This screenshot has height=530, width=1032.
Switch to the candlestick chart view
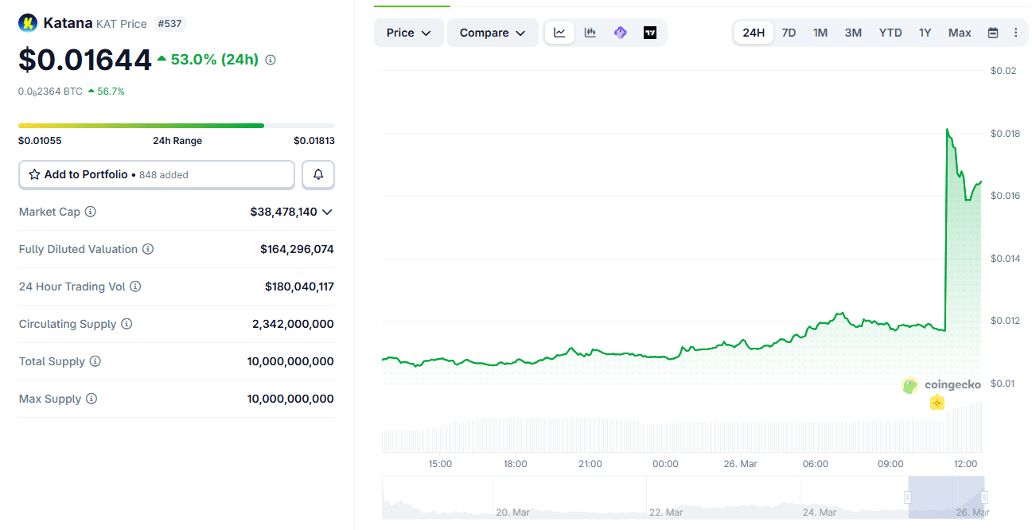590,33
